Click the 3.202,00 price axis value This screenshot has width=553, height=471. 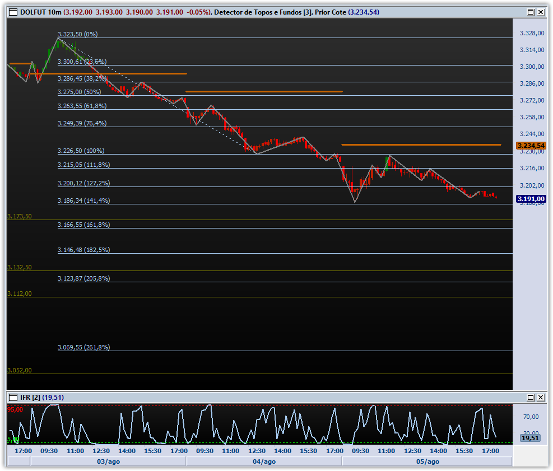tap(532, 185)
